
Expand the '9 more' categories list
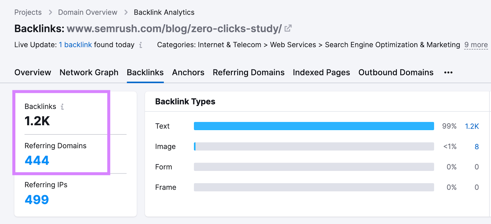coord(476,45)
